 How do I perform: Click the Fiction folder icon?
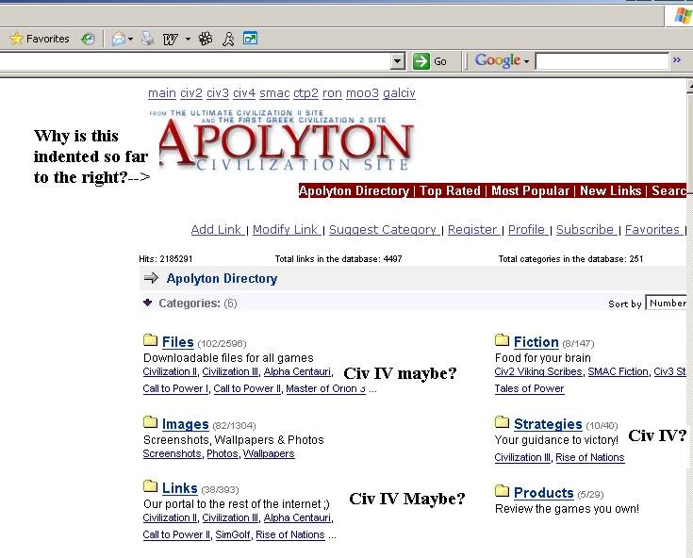[x=502, y=340]
